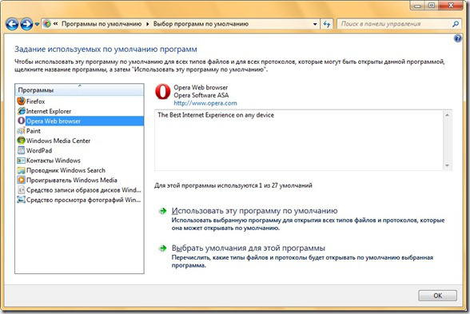Click green arrow beside Выбрать умолчания

pos(163,248)
